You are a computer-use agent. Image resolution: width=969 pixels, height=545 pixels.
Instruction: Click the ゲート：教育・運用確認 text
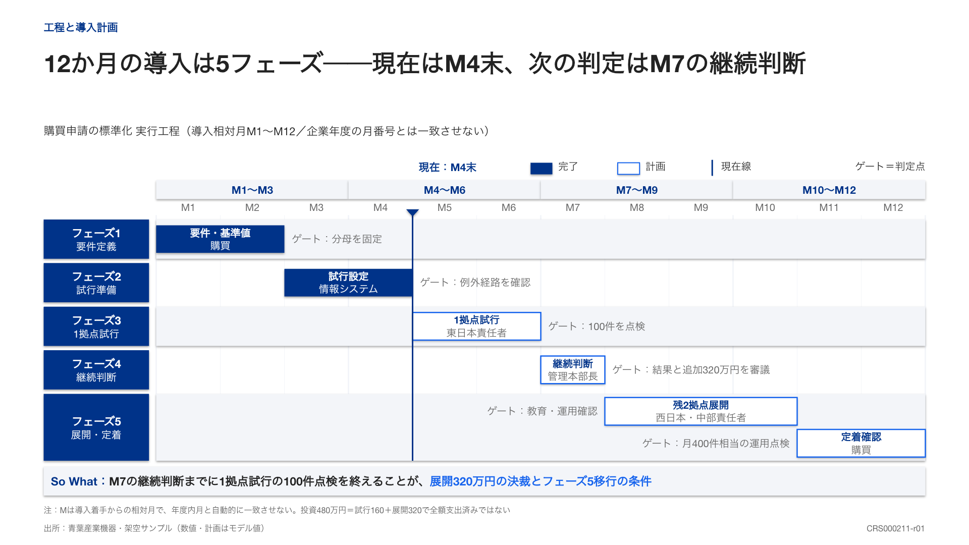point(542,411)
